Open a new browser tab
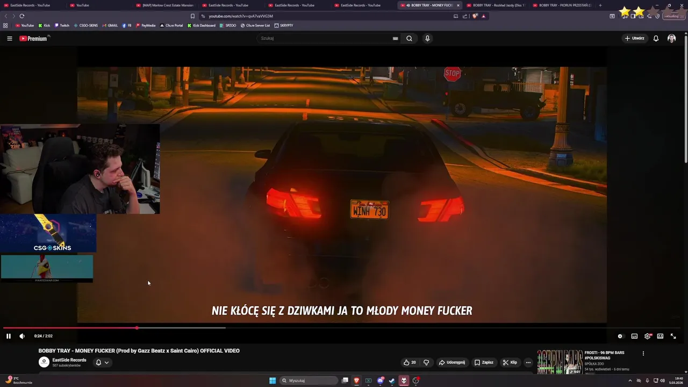688x387 pixels. (600, 5)
